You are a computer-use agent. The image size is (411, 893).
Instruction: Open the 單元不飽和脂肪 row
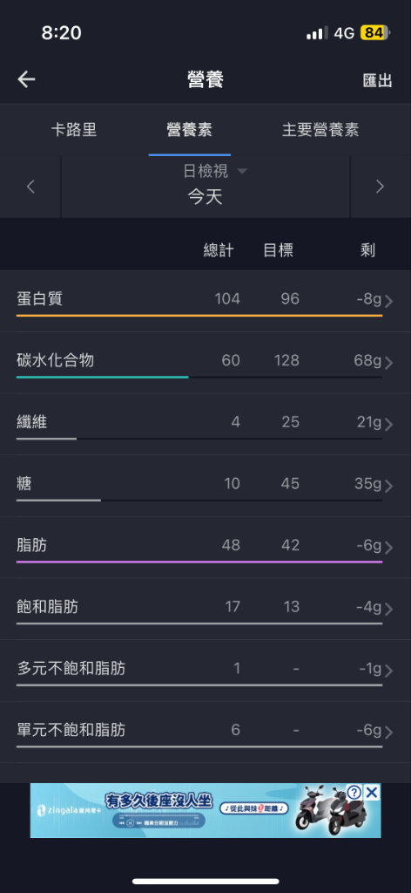point(205,732)
